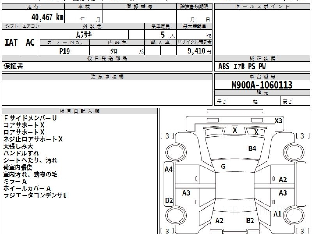Click the B2 left rear door mark
This screenshot has height=234, width=312.
tap(169, 200)
